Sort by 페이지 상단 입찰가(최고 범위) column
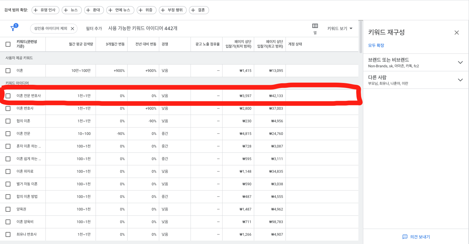 click(270, 44)
